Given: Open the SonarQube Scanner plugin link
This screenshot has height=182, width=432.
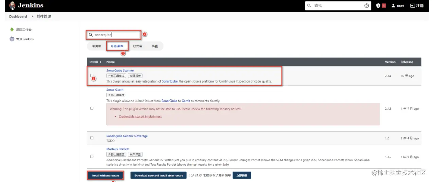Looking at the screenshot, I should (120, 71).
